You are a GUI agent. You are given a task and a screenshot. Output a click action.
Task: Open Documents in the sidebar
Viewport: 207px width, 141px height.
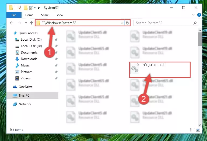29,52
